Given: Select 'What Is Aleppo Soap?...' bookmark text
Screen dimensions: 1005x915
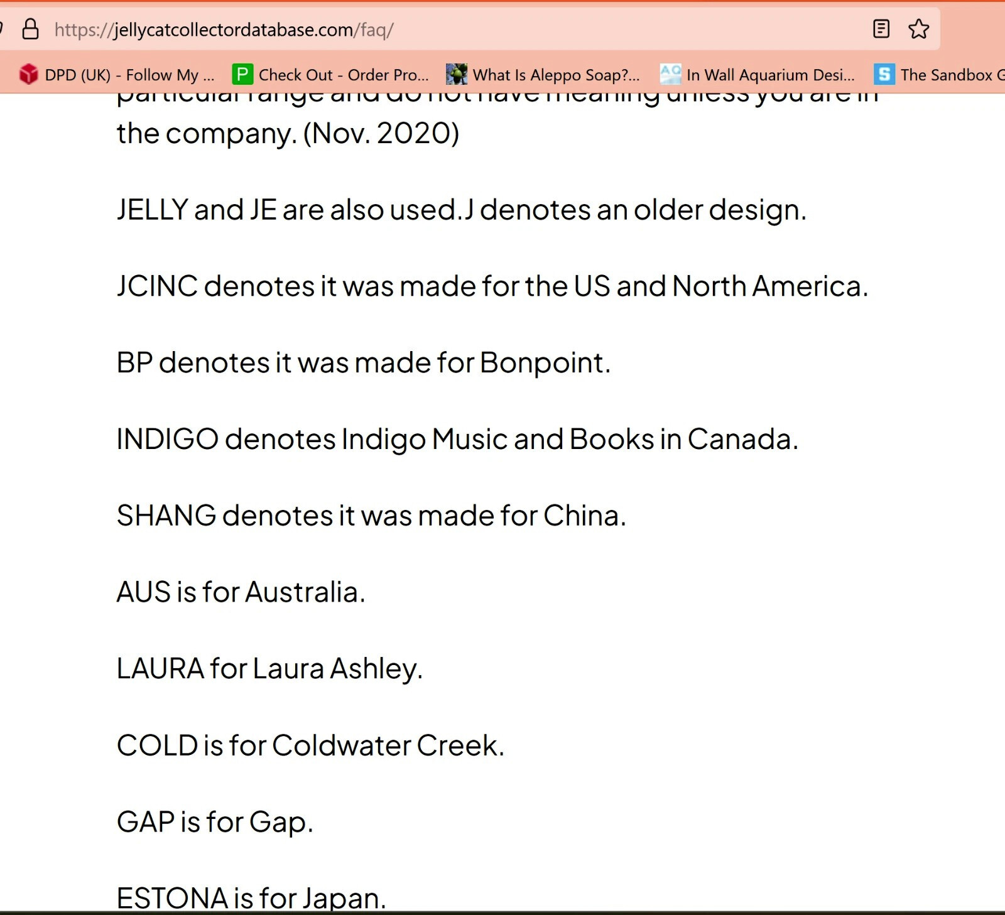Looking at the screenshot, I should point(556,75).
